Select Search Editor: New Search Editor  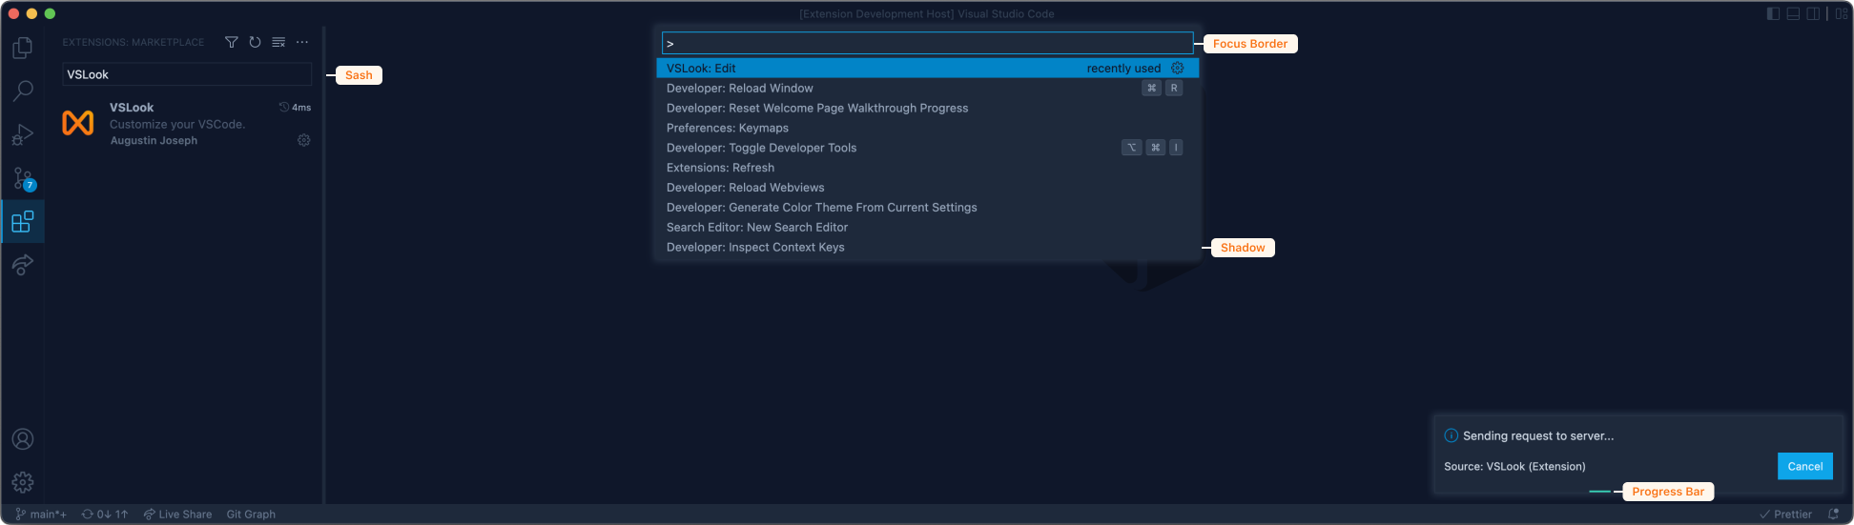(x=927, y=228)
